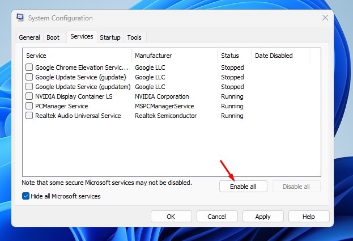The image size is (353, 241).
Task: Confirm with the OK button
Action: pyautogui.click(x=171, y=216)
